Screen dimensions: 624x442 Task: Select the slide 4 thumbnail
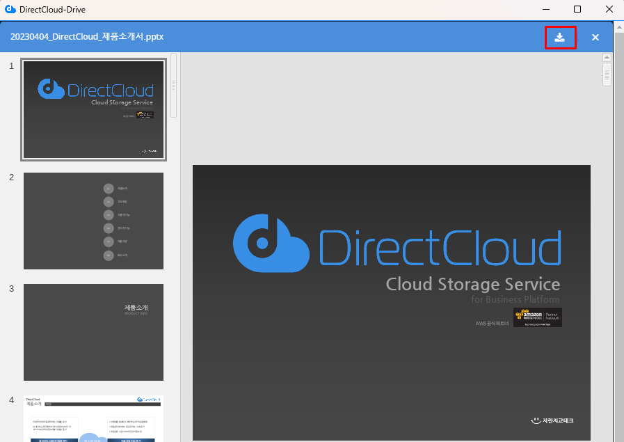coord(93,418)
